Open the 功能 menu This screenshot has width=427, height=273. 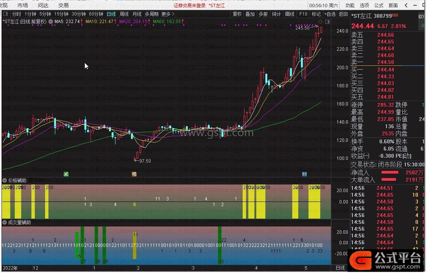(350, 5)
